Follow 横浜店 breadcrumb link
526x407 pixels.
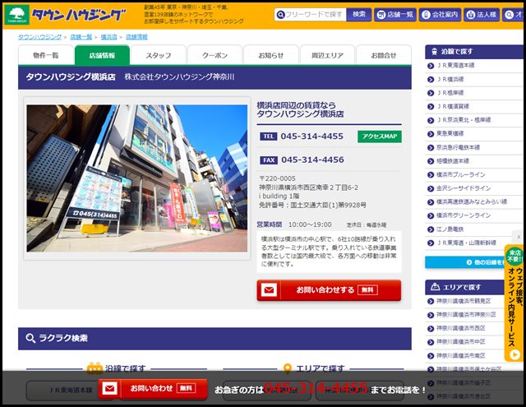click(x=108, y=37)
